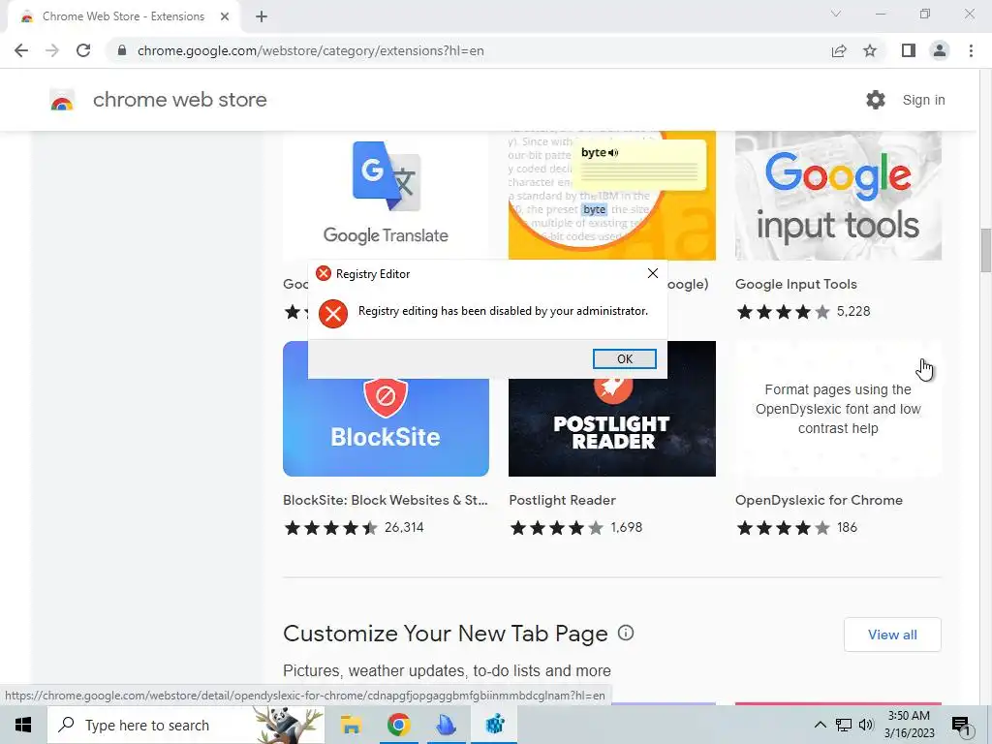Click the 1,698 ratings count
This screenshot has width=992, height=744.
627,527
